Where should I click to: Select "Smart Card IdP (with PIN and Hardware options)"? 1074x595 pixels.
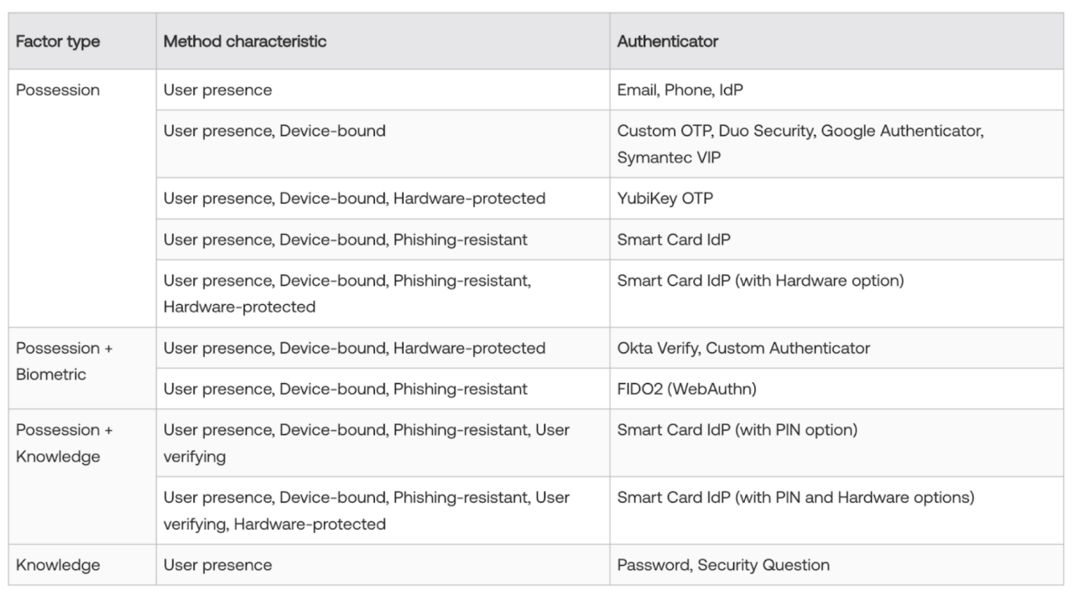coord(795,498)
